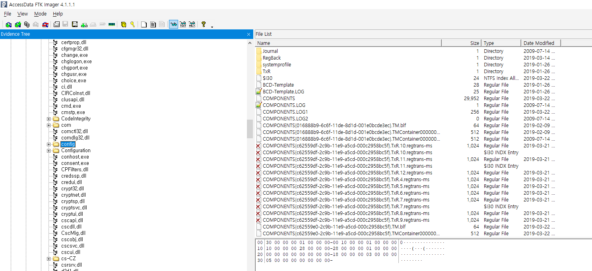Expand the config folder node
The width and height of the screenshot is (592, 271).
tap(49, 144)
